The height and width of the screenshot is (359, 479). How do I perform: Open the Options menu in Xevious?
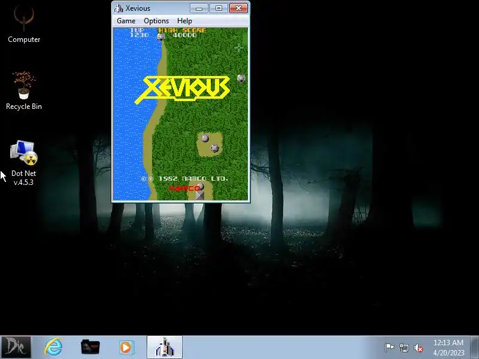pyautogui.click(x=156, y=21)
